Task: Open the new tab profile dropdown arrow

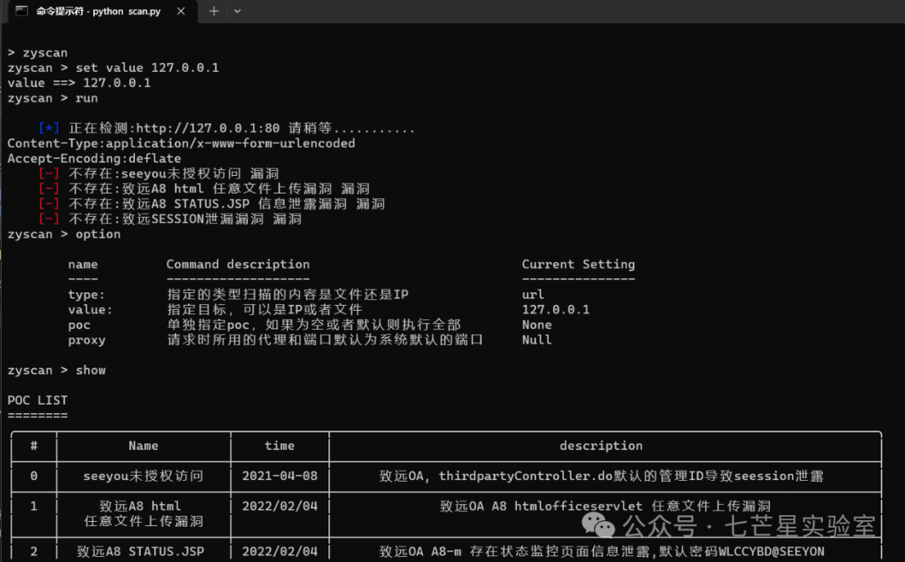Action: 237,11
